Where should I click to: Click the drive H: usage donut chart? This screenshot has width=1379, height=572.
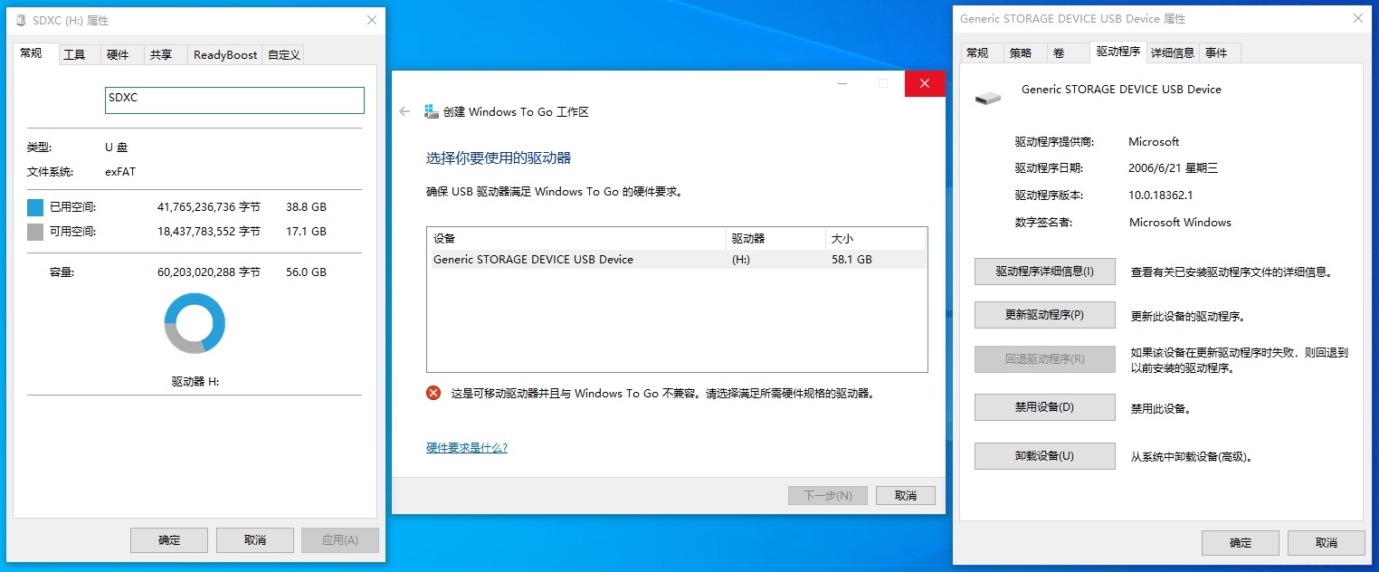[195, 323]
